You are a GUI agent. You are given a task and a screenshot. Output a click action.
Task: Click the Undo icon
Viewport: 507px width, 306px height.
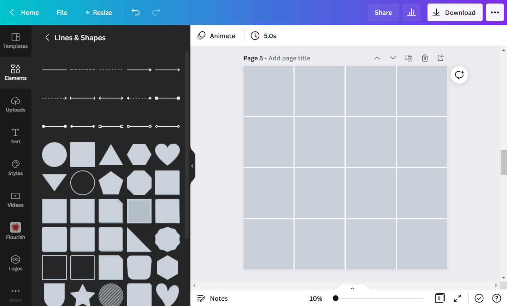point(135,12)
